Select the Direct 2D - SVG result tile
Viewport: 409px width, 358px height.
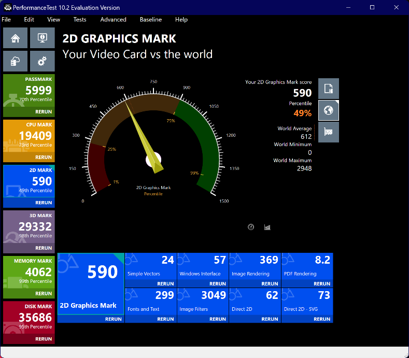point(307,302)
